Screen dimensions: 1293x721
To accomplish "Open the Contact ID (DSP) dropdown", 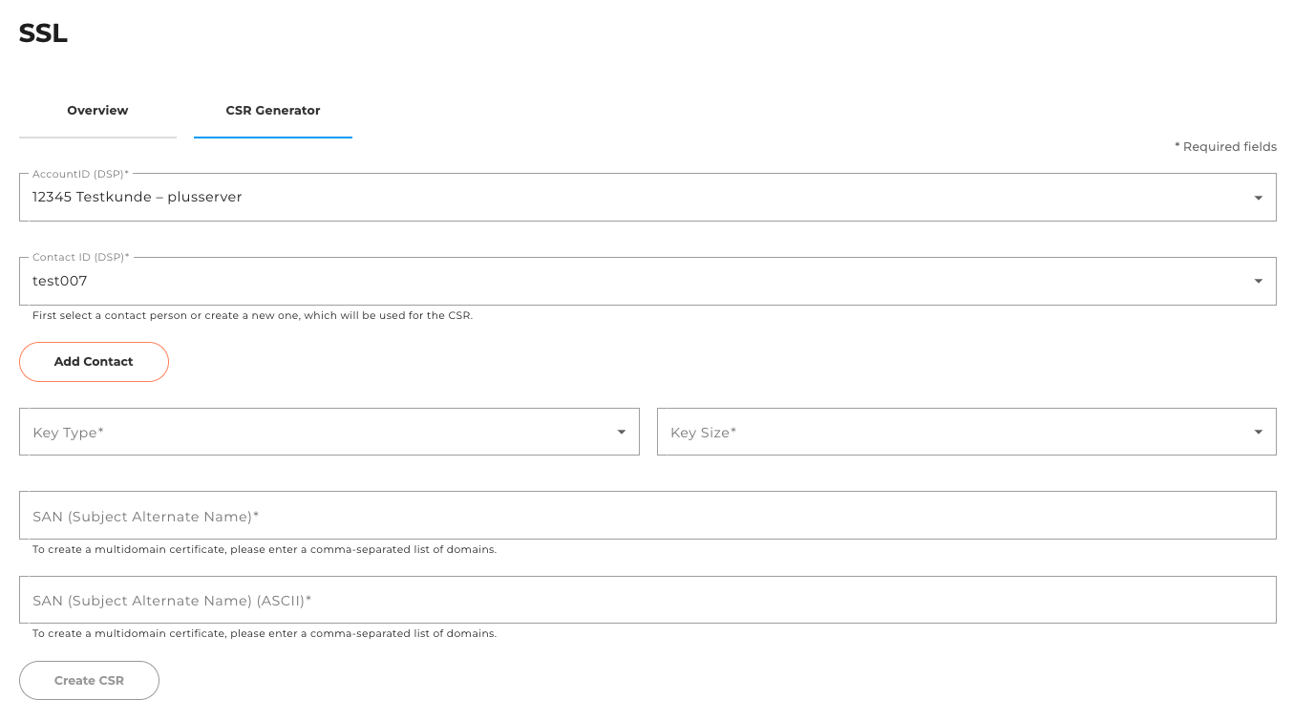I will 646,280.
